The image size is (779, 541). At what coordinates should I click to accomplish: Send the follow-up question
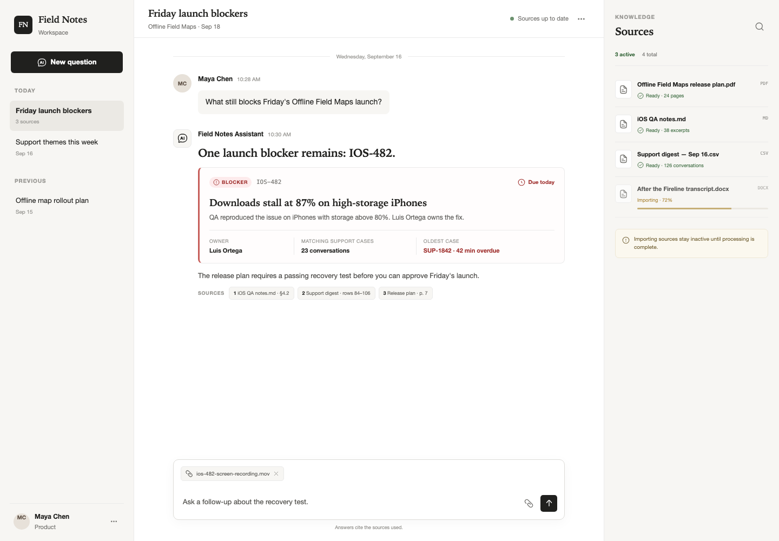[549, 504]
